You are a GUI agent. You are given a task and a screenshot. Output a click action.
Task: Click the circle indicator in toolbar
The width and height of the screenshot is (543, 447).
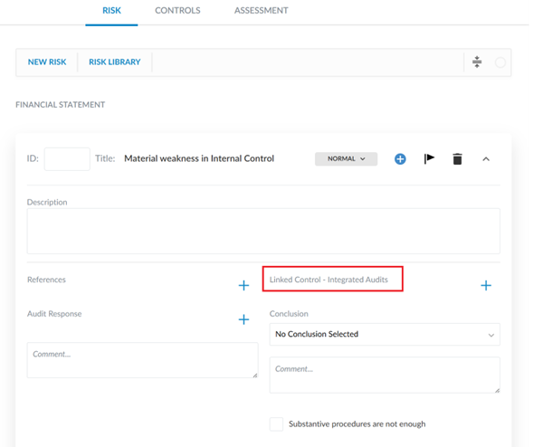coord(500,62)
